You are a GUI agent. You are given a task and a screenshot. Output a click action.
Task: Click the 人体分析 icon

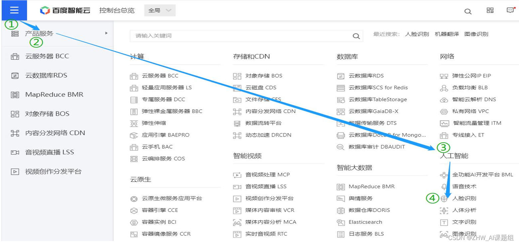(x=444, y=210)
